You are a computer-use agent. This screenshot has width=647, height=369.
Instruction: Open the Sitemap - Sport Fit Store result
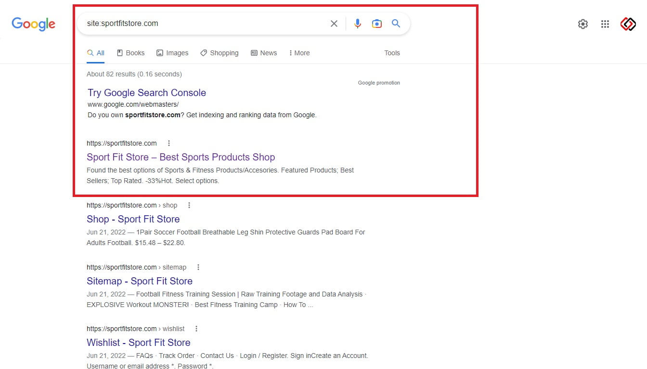click(x=140, y=281)
